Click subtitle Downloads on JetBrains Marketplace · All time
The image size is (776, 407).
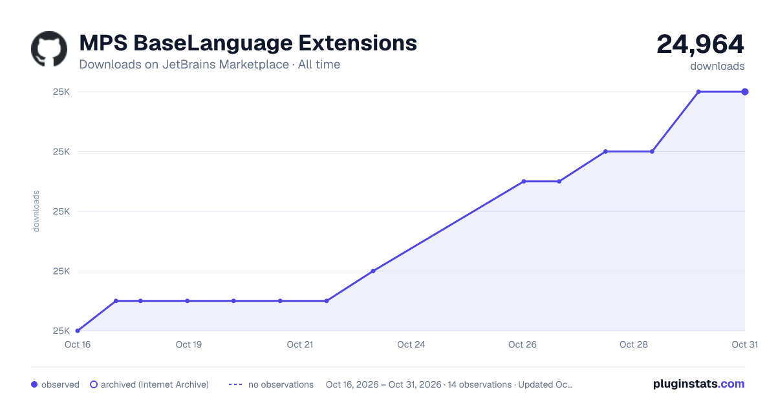click(210, 65)
